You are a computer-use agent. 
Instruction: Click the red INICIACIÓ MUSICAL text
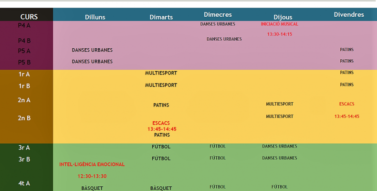click(279, 24)
